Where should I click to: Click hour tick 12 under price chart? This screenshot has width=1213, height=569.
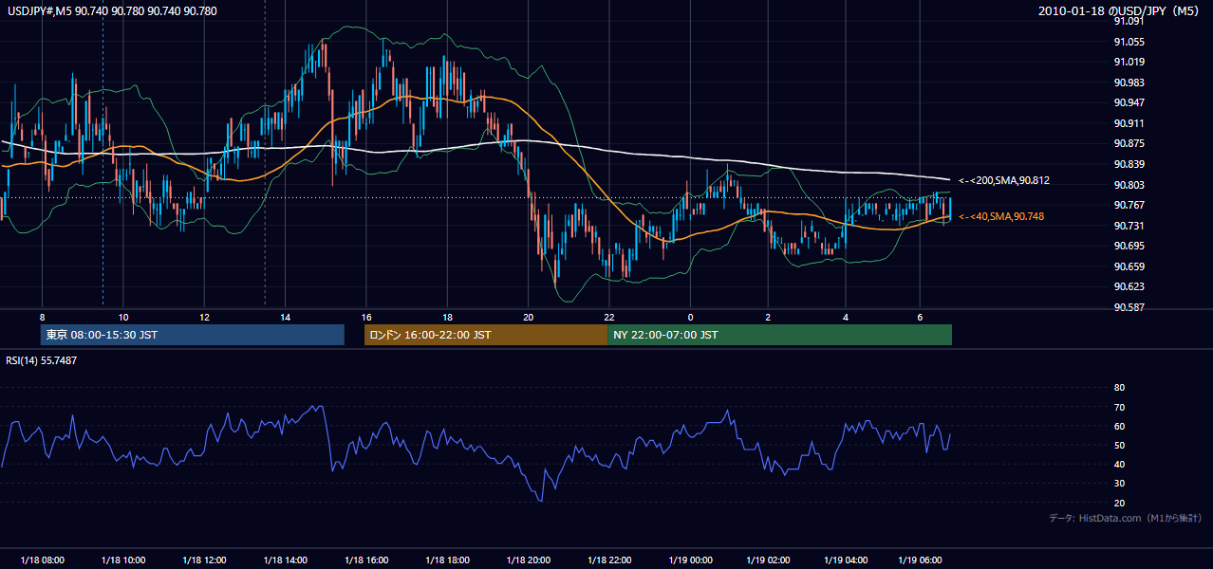(x=204, y=316)
